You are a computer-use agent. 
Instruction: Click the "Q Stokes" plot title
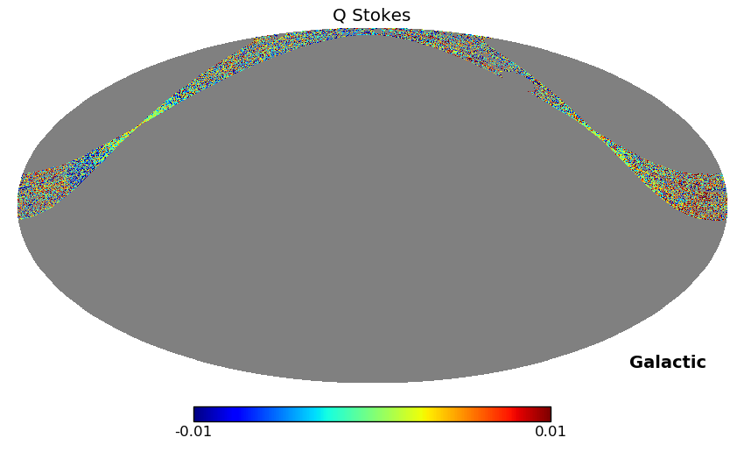pyautogui.click(x=371, y=16)
